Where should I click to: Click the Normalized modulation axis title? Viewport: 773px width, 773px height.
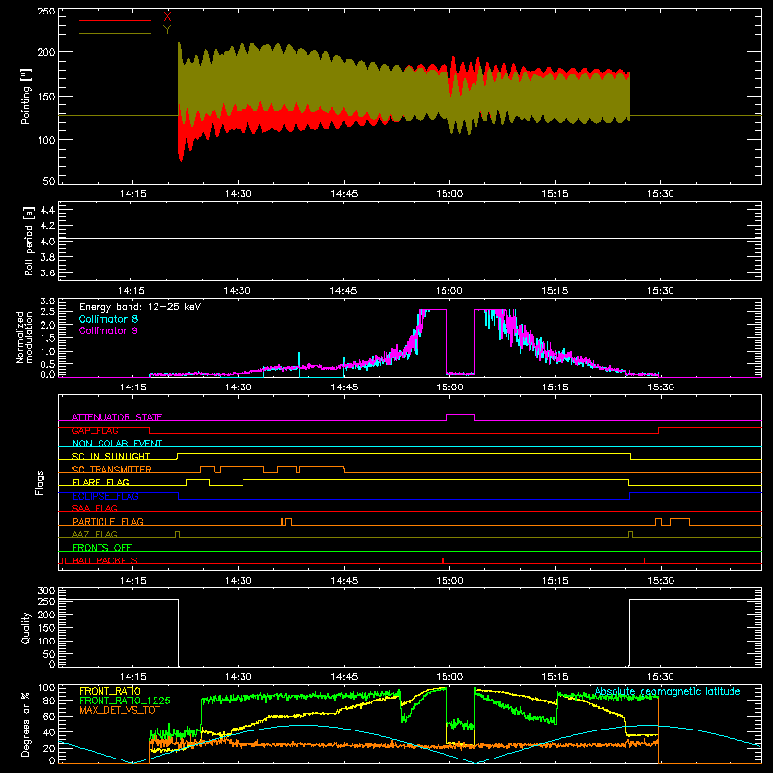tap(25, 337)
